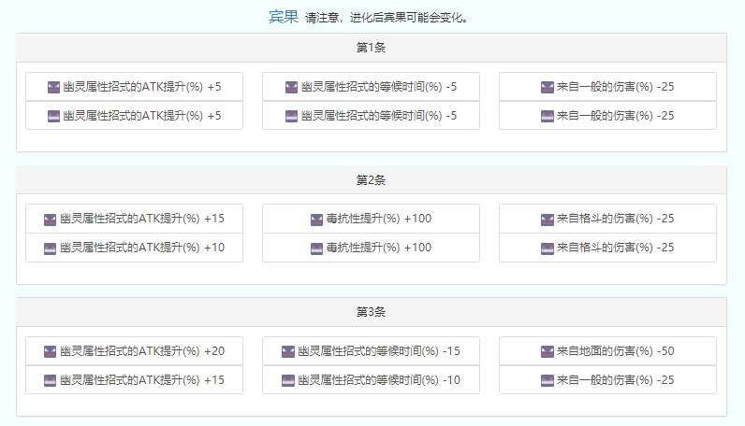Click the icon beside ghost ATK +10 in 第2条
This screenshot has width=745, height=426.
51,248
